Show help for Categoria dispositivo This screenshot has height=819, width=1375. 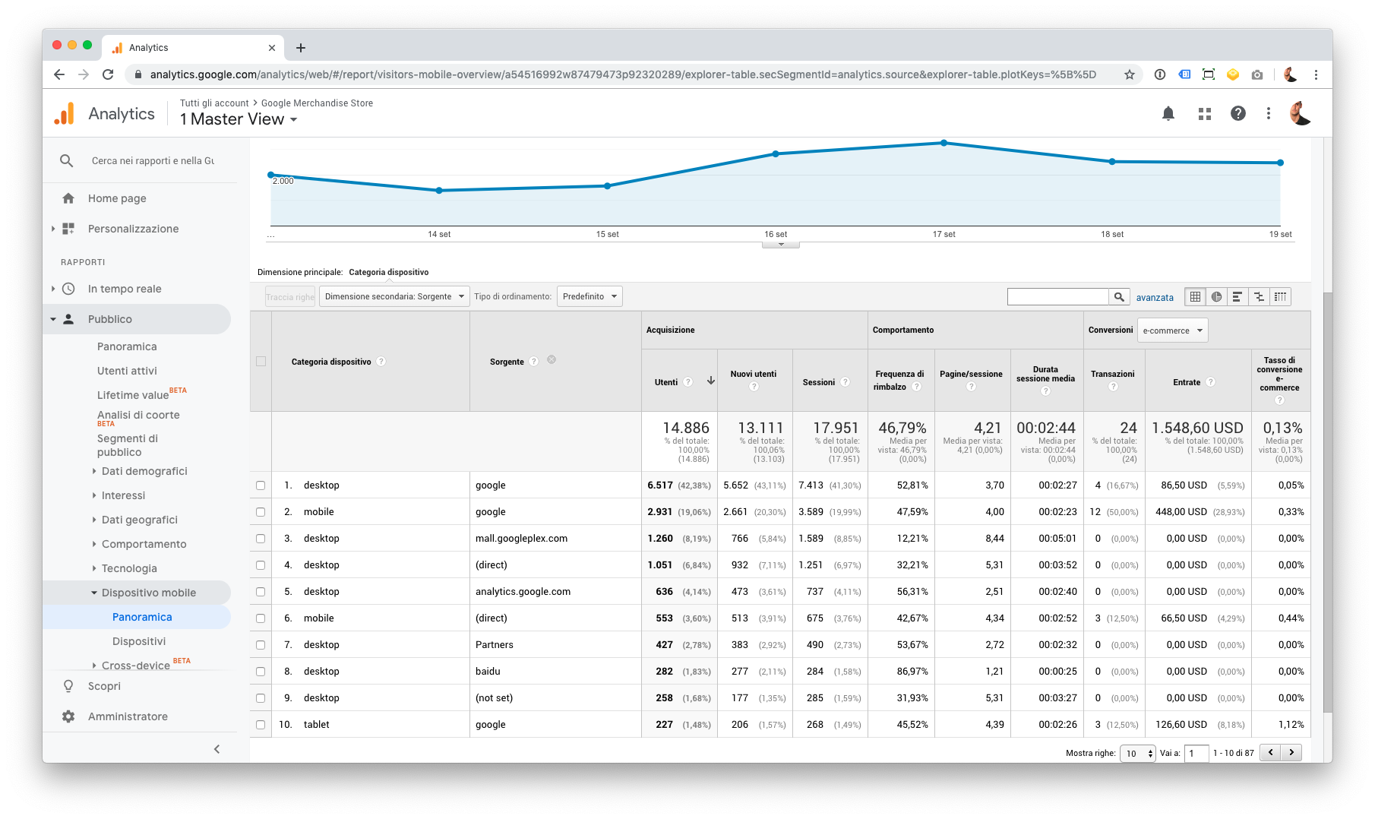[x=381, y=362]
